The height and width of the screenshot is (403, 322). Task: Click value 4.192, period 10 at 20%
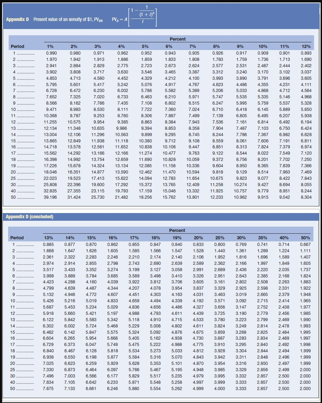198,301
